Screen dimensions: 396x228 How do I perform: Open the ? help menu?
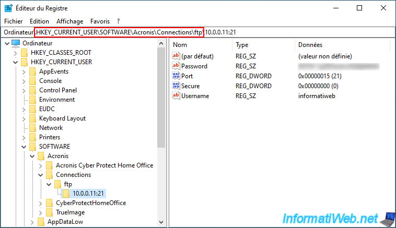tap(118, 21)
